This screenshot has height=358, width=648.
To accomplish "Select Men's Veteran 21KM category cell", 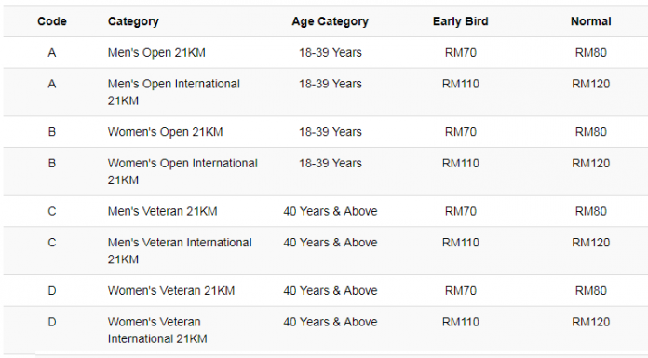I will 162,211.
